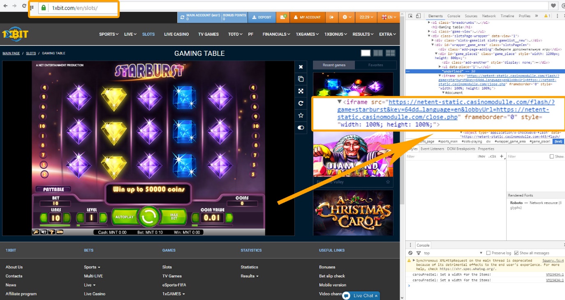Image resolution: width=565 pixels, height=300 pixels.
Task: Switch to Favorites tab
Action: point(376,65)
